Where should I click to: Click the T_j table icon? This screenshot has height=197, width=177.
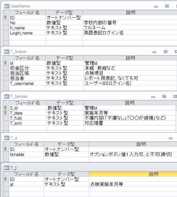(x=7, y=168)
